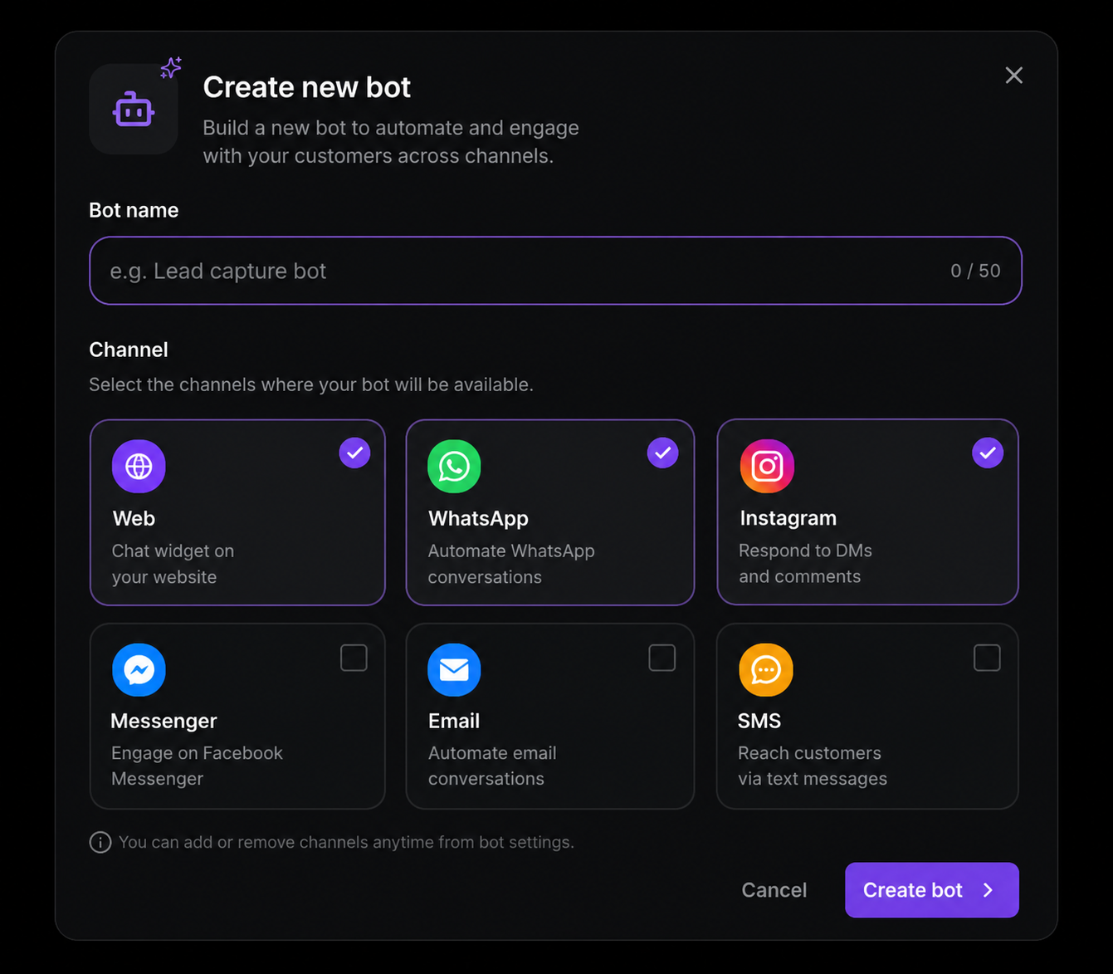Click the sparkle stars above bot icon
1113x974 pixels.
tap(171, 67)
